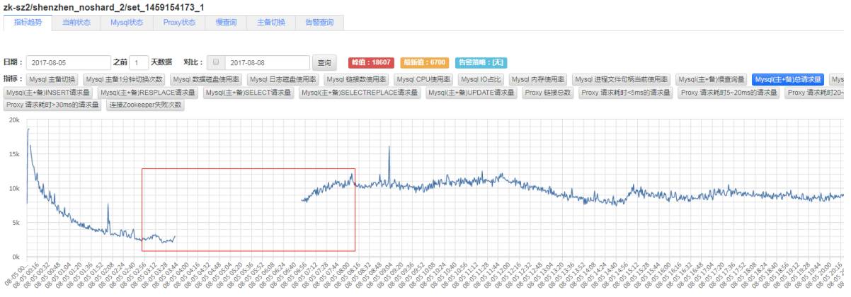Select the highlighted Mysql(主+备)总请求量 metric
Screen dimensions: 851x297
point(789,79)
